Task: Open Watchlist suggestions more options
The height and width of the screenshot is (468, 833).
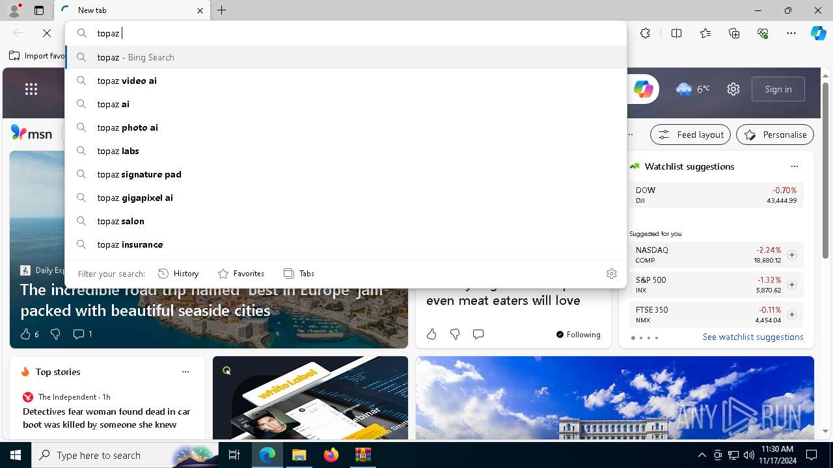Action: (795, 166)
